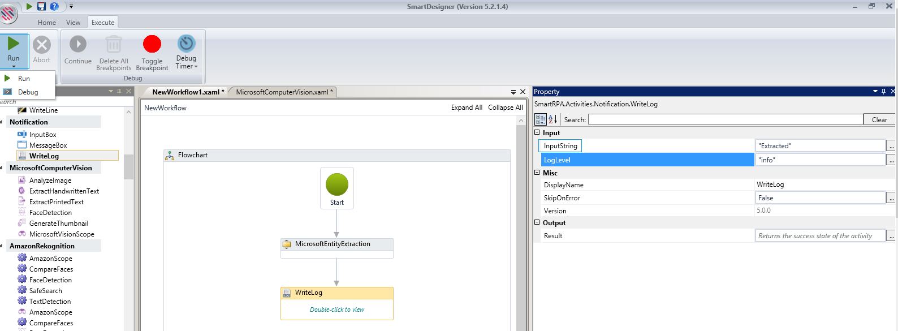Click the Toggle Breakpoint red icon
This screenshot has height=331, width=898.
pos(152,44)
